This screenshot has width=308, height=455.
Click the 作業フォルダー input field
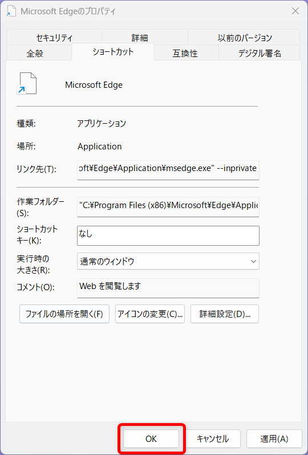point(168,207)
